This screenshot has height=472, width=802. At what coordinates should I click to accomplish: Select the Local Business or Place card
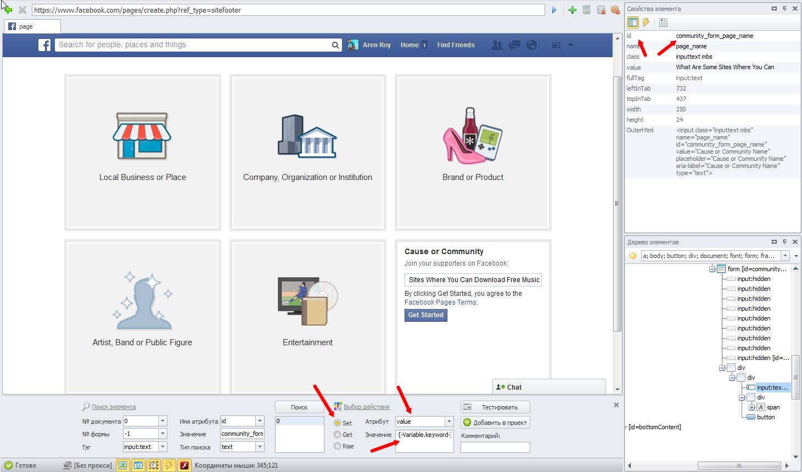coord(143,153)
